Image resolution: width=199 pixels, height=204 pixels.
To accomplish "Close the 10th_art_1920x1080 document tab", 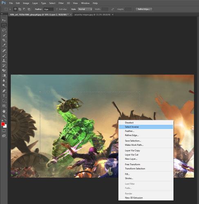I will pos(71,15).
